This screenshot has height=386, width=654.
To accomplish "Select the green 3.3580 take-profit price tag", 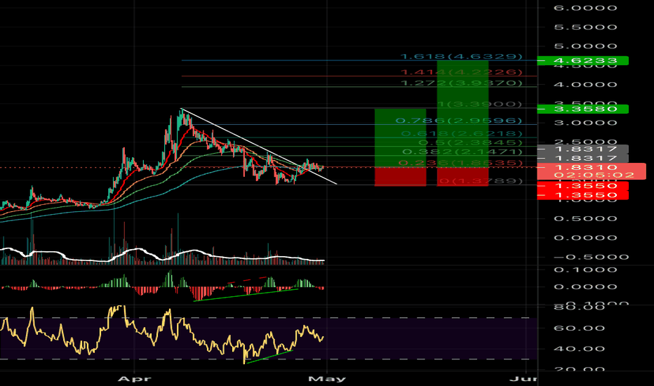I will [582, 109].
